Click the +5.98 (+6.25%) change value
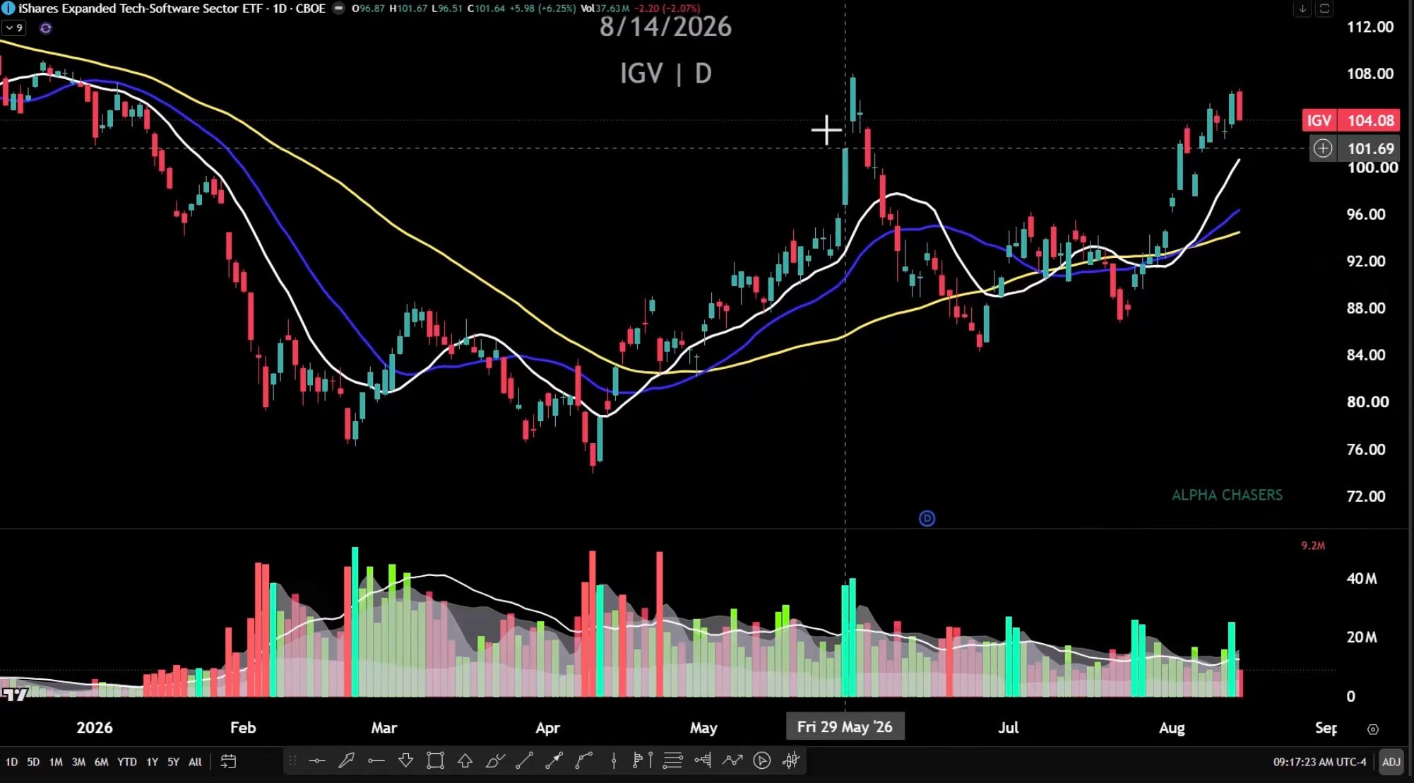The width and height of the screenshot is (1414, 783). click(542, 8)
